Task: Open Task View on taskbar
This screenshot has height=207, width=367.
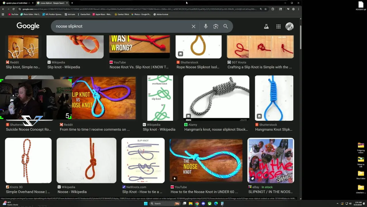Action: 184,204
